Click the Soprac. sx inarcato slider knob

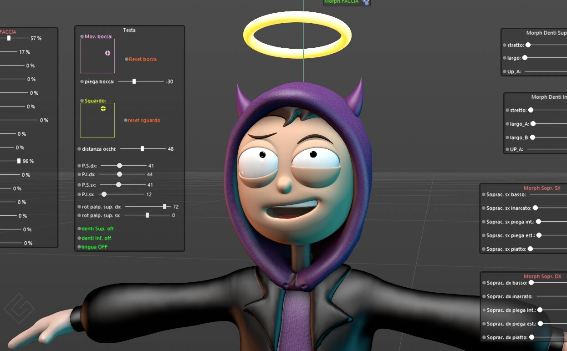536,208
